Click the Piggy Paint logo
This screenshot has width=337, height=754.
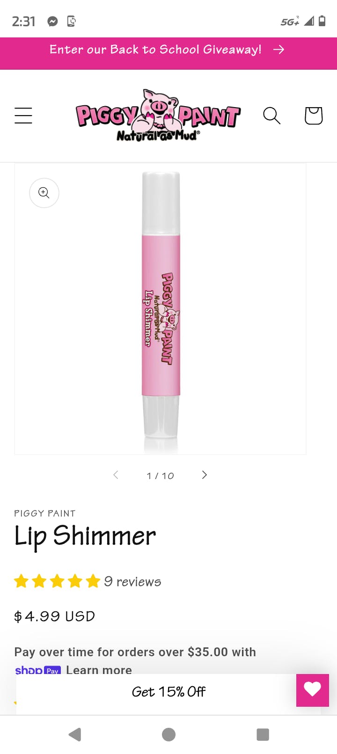point(158,116)
